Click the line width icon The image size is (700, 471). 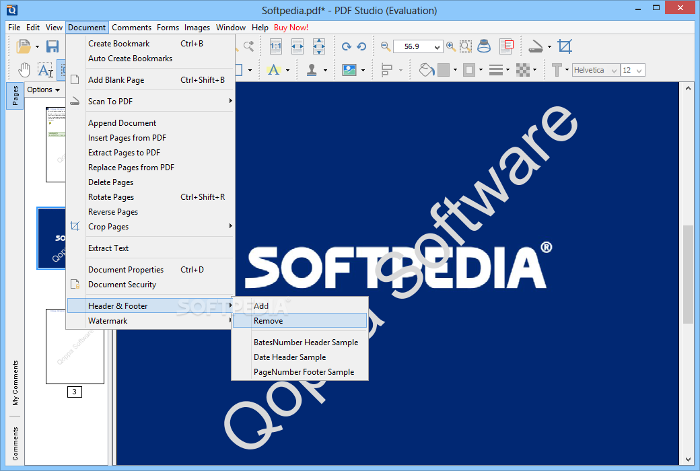point(496,70)
